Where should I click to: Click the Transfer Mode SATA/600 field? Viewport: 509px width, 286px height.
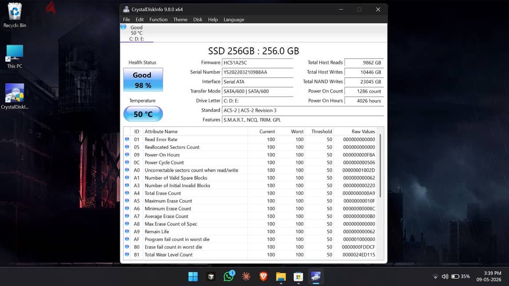pos(257,92)
